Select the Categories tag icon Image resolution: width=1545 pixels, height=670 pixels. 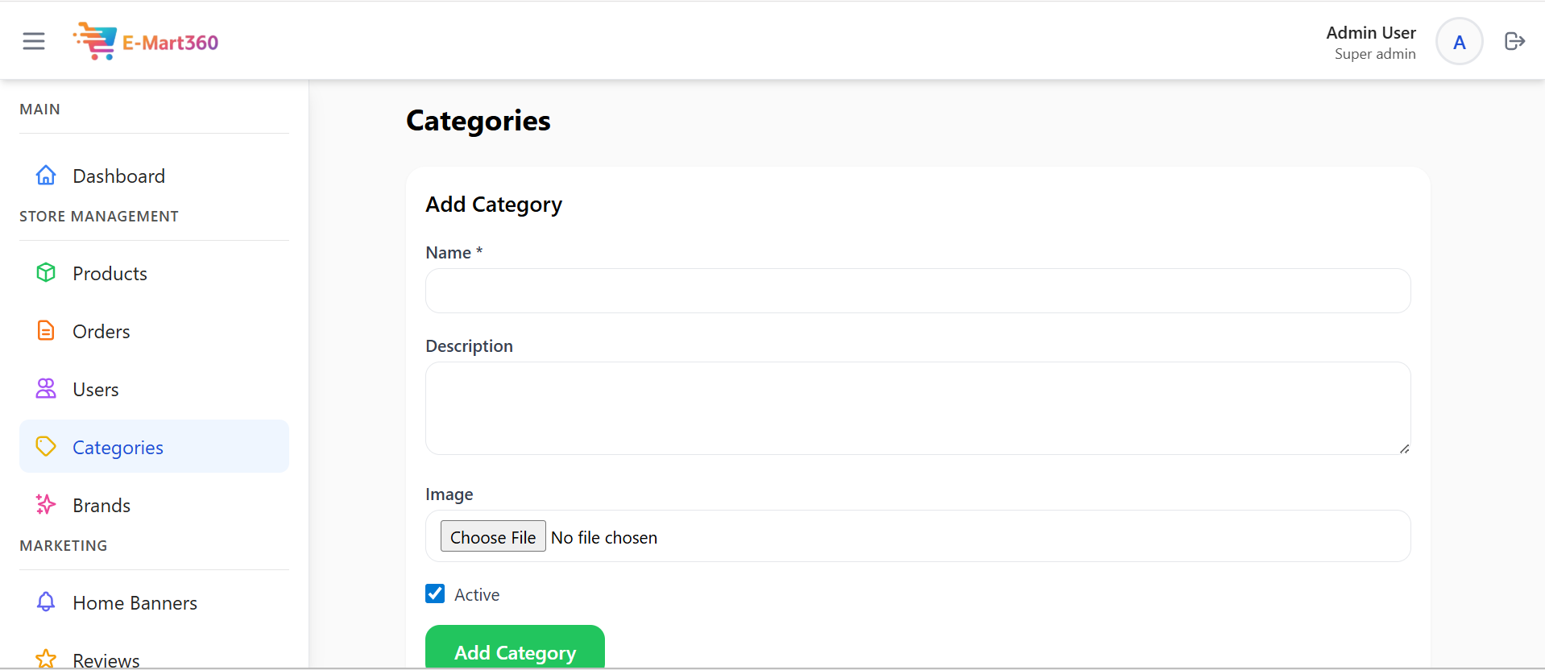[x=46, y=445]
